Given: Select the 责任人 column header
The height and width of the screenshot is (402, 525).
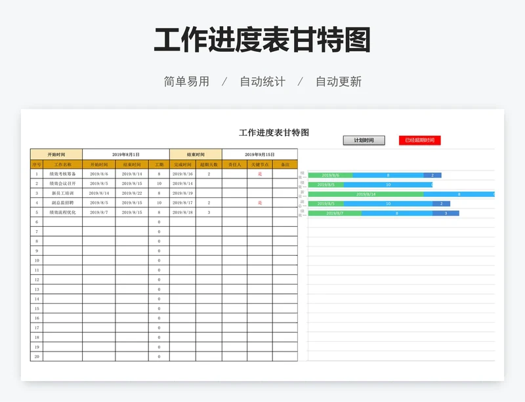Looking at the screenshot, I should 234,165.
